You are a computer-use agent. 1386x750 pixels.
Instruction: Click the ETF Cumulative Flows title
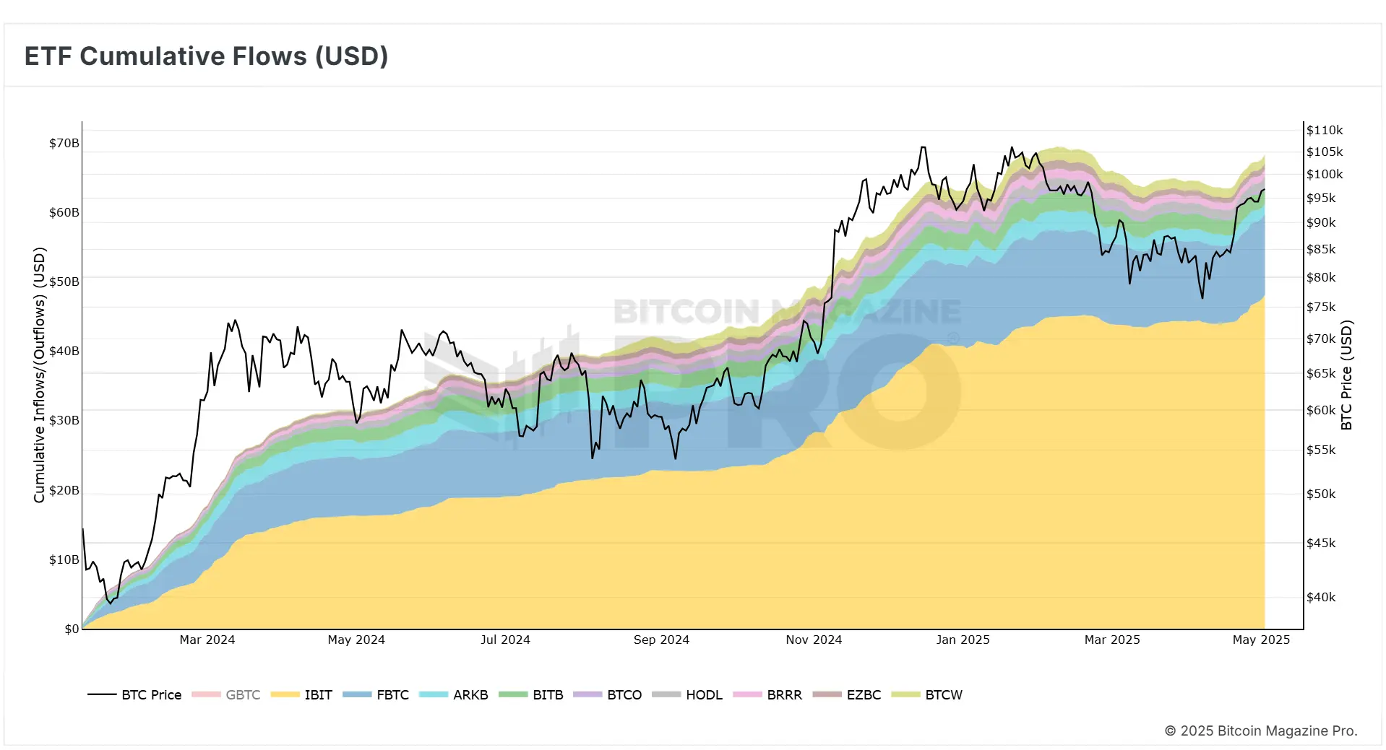[207, 56]
